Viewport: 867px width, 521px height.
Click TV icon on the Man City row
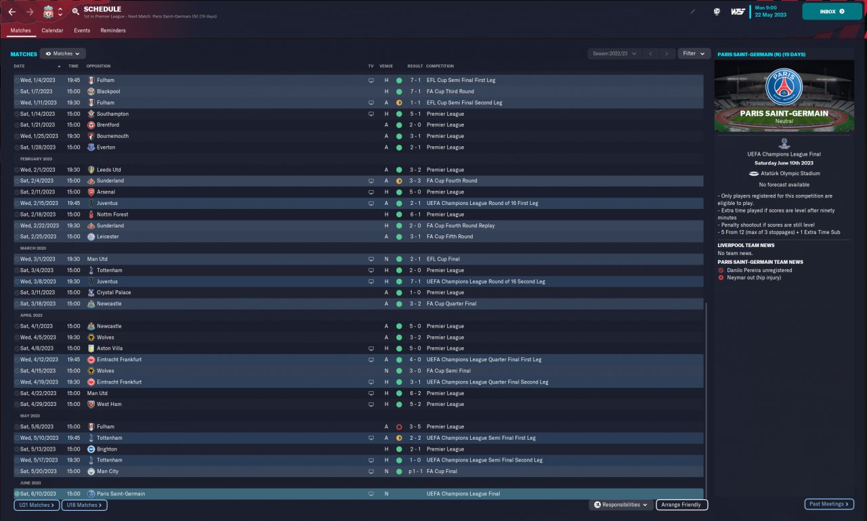click(371, 472)
